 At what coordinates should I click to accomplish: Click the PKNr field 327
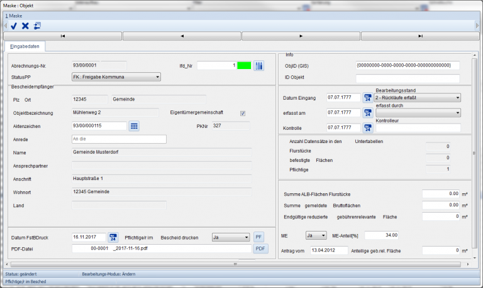pos(231,126)
